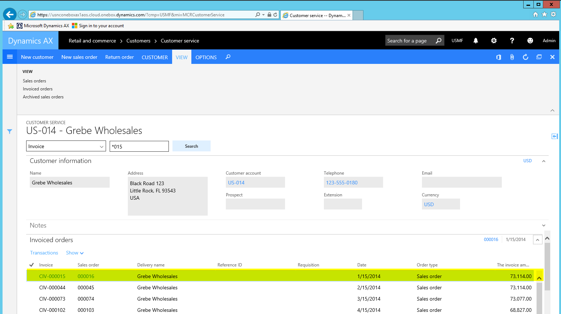The image size is (561, 314).
Task: Click the smiley feedback icon
Action: (x=530, y=41)
